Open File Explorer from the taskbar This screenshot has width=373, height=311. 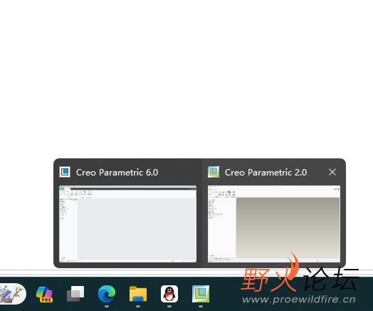pos(138,294)
